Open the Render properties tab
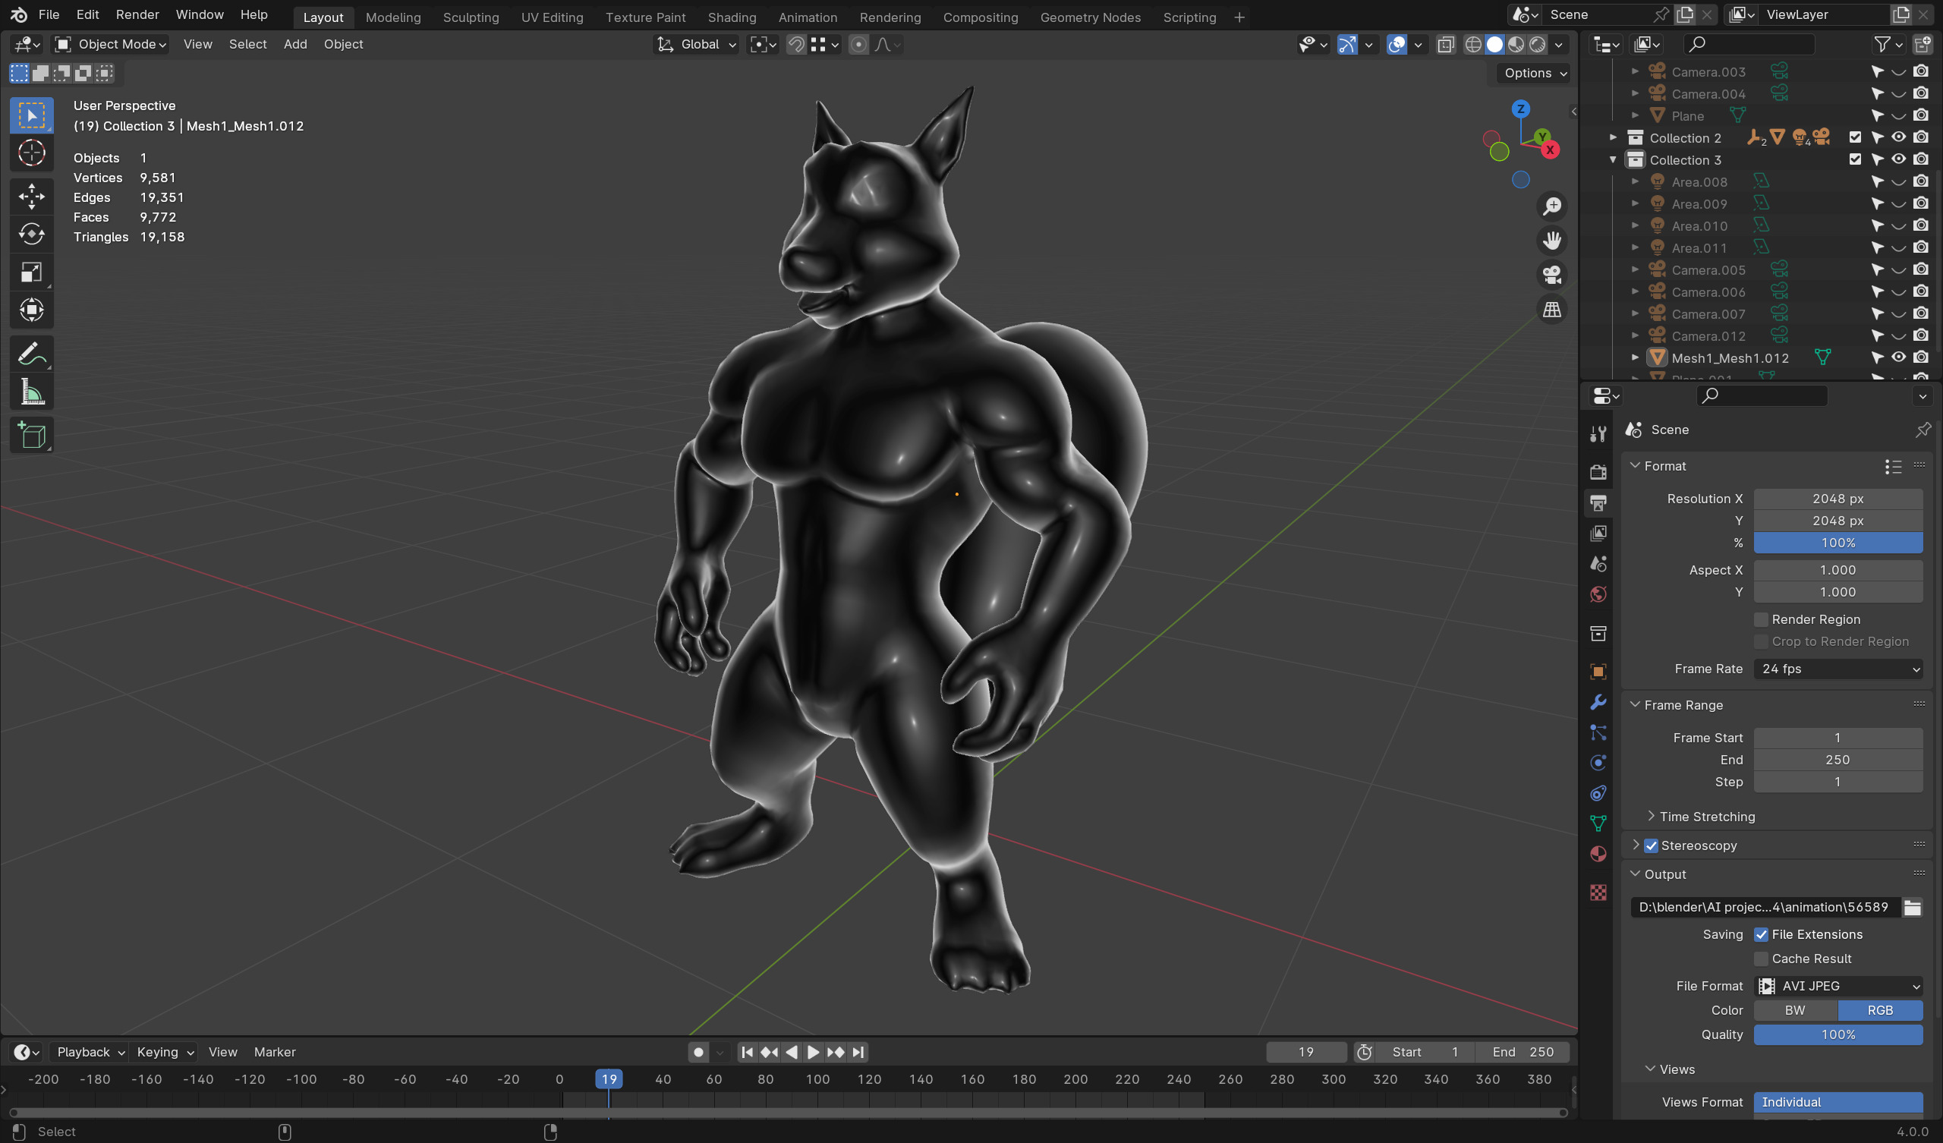 pos(1598,472)
